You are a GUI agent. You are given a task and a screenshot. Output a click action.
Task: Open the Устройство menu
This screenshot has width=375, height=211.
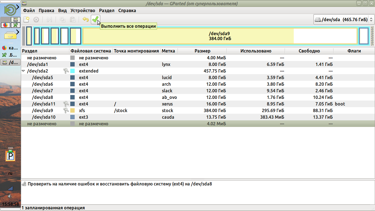coord(83,11)
